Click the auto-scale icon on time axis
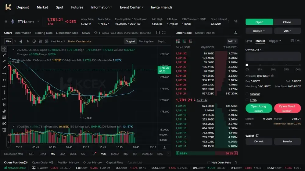The width and height of the screenshot is (305, 171). (165, 147)
